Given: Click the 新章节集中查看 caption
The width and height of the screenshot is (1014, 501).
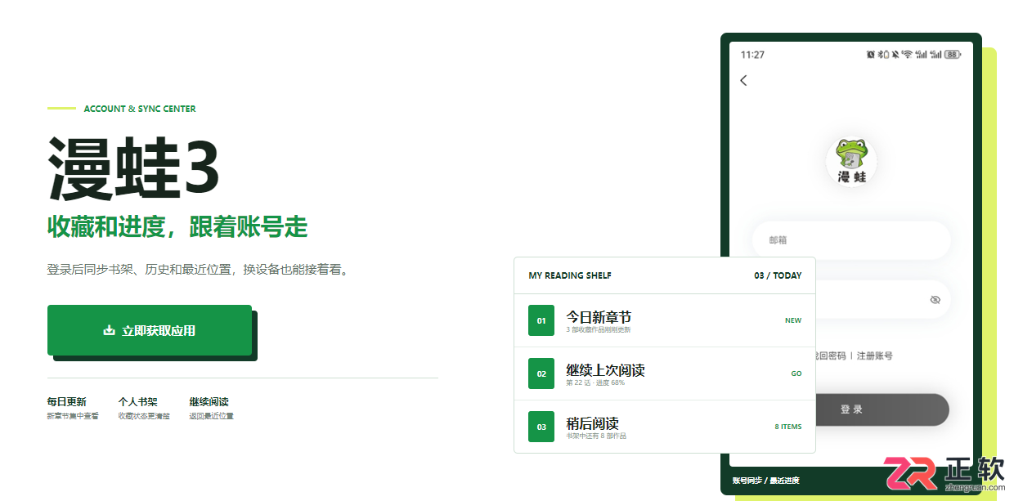Looking at the screenshot, I should 73,416.
